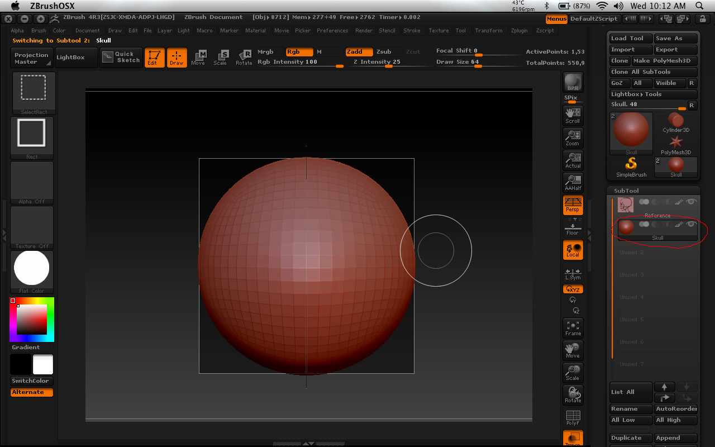The image size is (715, 447).
Task: Click the BPR render icon
Action: 573,83
